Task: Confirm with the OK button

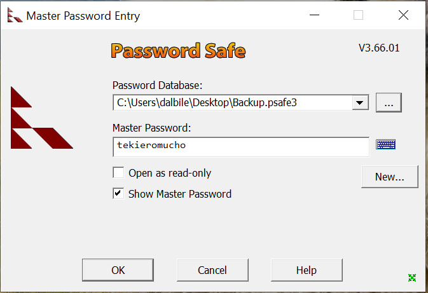Action: [118, 270]
